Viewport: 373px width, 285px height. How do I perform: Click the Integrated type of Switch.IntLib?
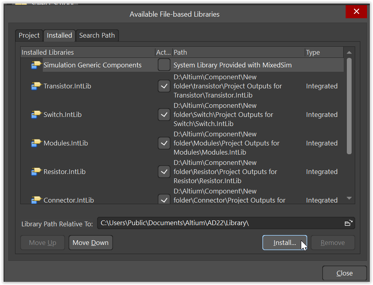pyautogui.click(x=322, y=115)
